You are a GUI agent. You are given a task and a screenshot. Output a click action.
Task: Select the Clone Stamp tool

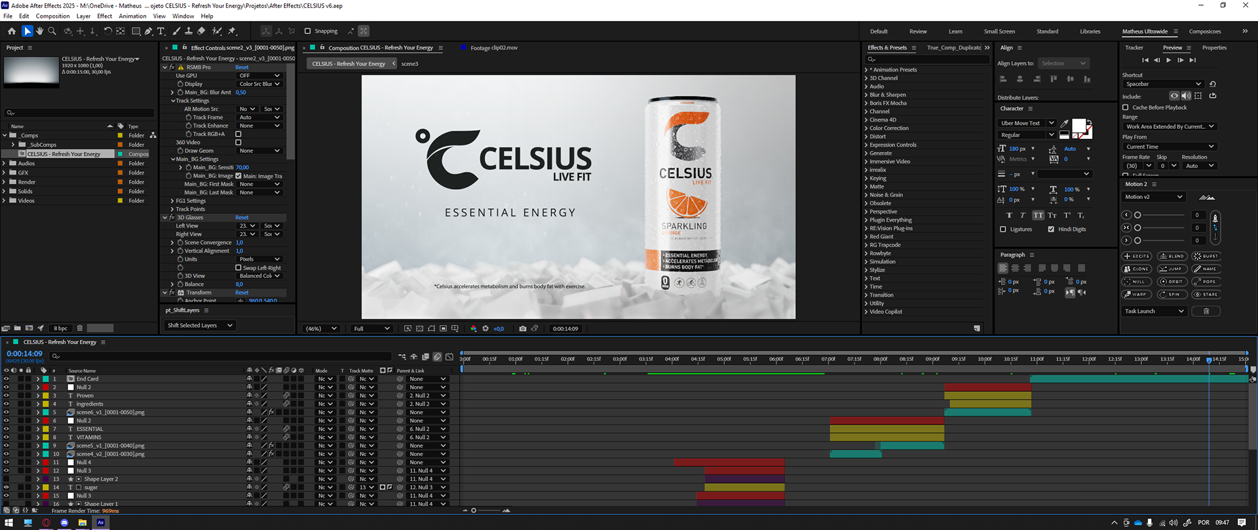tap(189, 31)
